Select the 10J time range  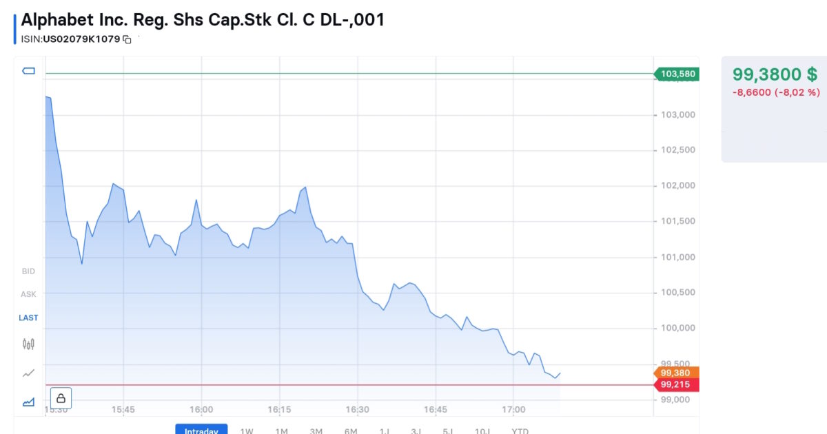click(482, 431)
